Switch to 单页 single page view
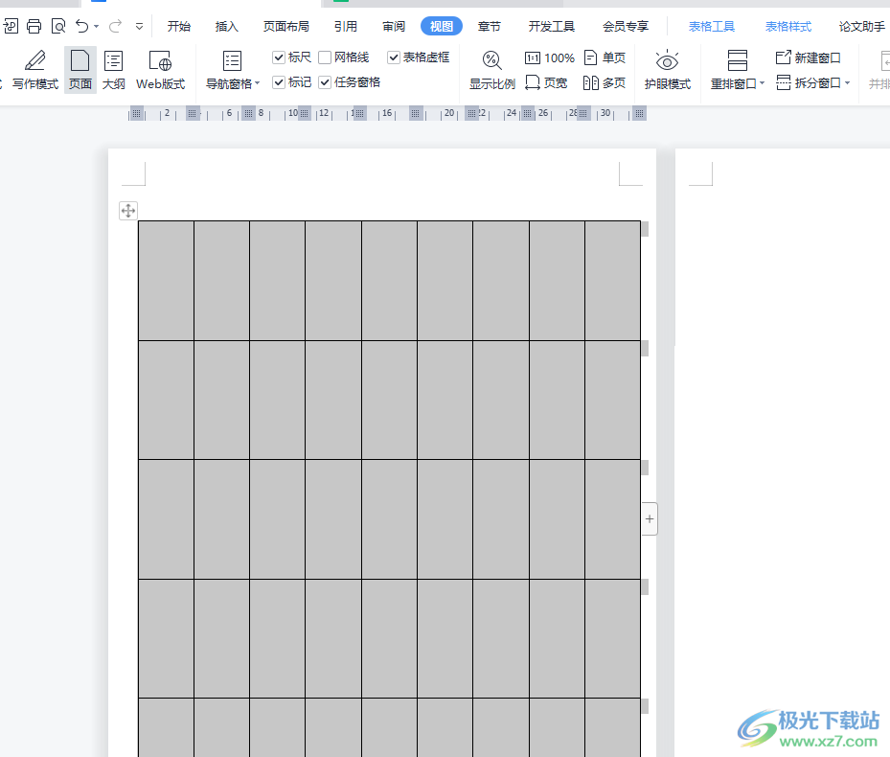 tap(605, 57)
